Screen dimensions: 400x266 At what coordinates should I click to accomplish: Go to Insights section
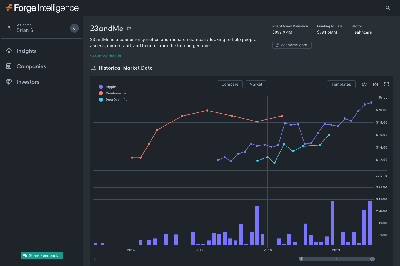point(26,51)
